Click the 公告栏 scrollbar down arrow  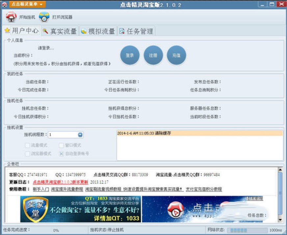[280, 220]
